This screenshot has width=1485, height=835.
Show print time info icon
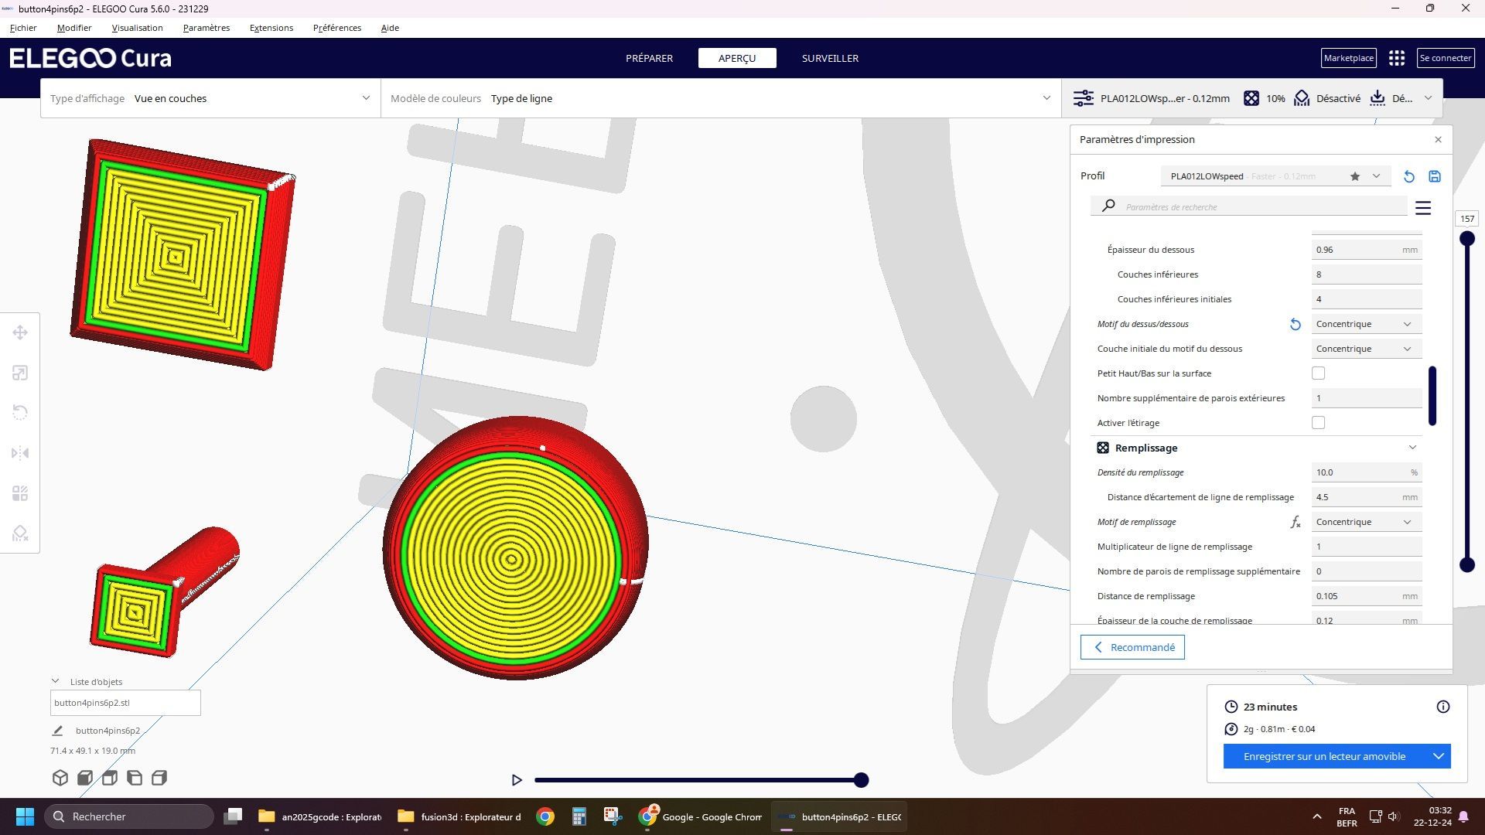[x=1443, y=707]
